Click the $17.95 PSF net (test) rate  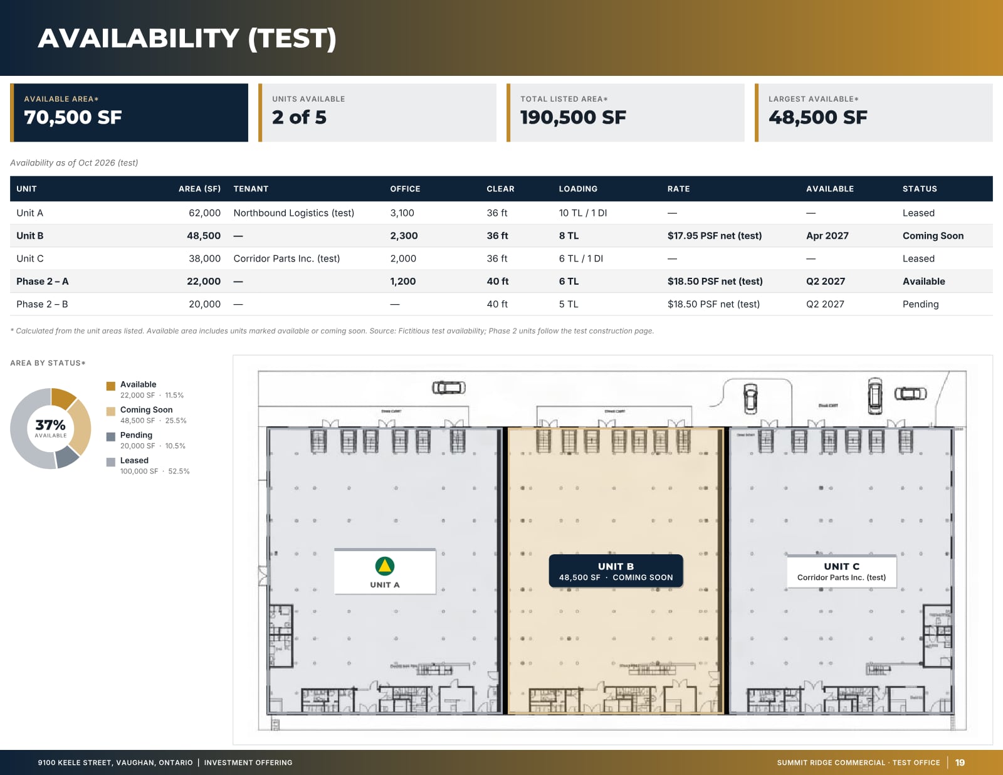715,236
